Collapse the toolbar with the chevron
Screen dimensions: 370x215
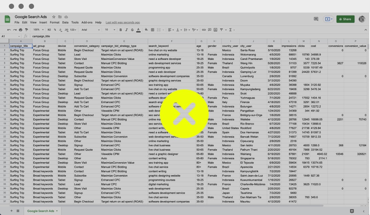coord(366,30)
